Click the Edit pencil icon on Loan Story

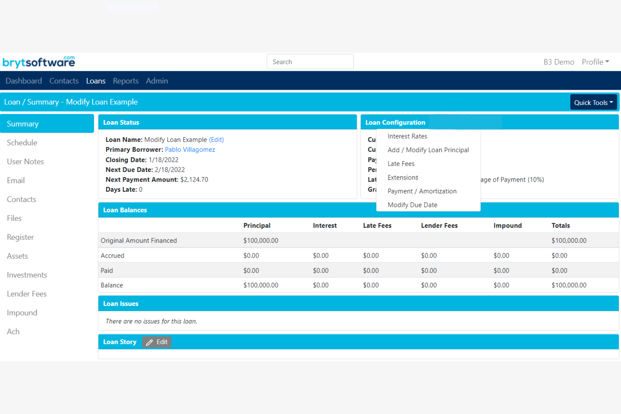click(150, 342)
